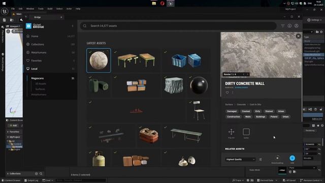Image resolution: width=325 pixels, height=183 pixels.
Task: Open the Local section in Bridge sidebar
Action: 34,69
